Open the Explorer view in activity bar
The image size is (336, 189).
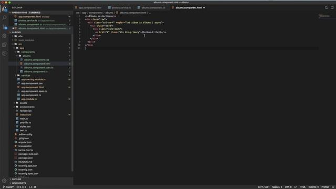tap(4, 9)
